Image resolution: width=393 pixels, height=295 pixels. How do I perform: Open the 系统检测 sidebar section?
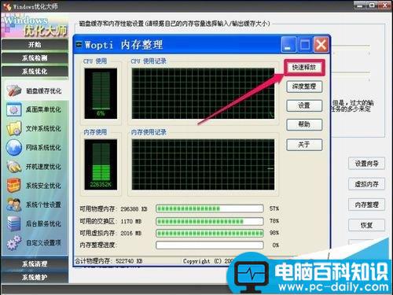click(x=35, y=58)
